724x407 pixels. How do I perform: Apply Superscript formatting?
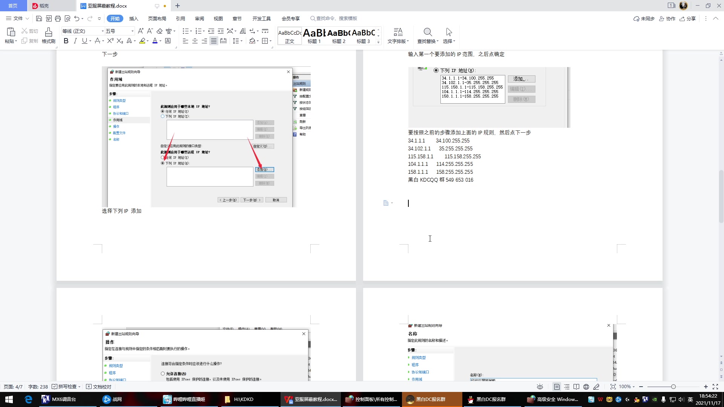coord(110,41)
